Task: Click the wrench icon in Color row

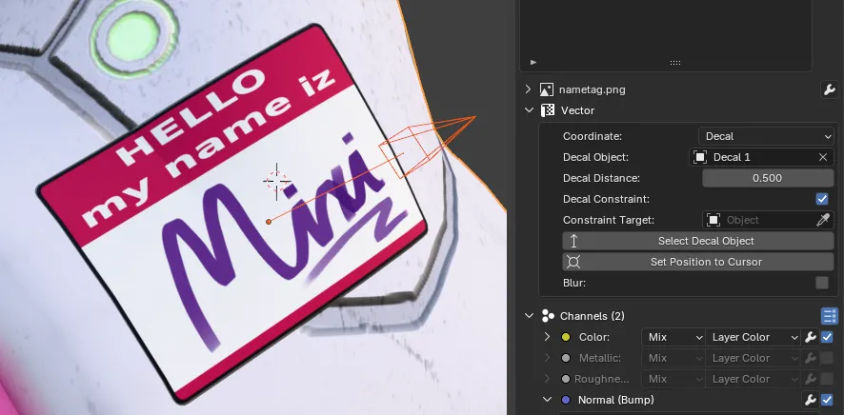Action: (x=810, y=337)
